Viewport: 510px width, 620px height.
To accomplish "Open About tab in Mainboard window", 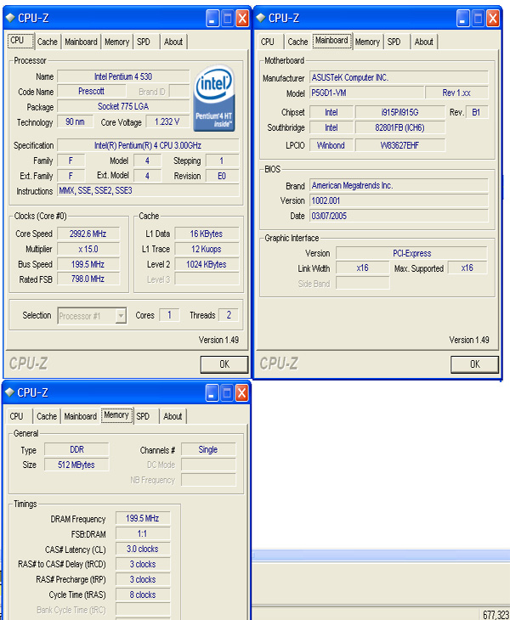I will point(424,42).
